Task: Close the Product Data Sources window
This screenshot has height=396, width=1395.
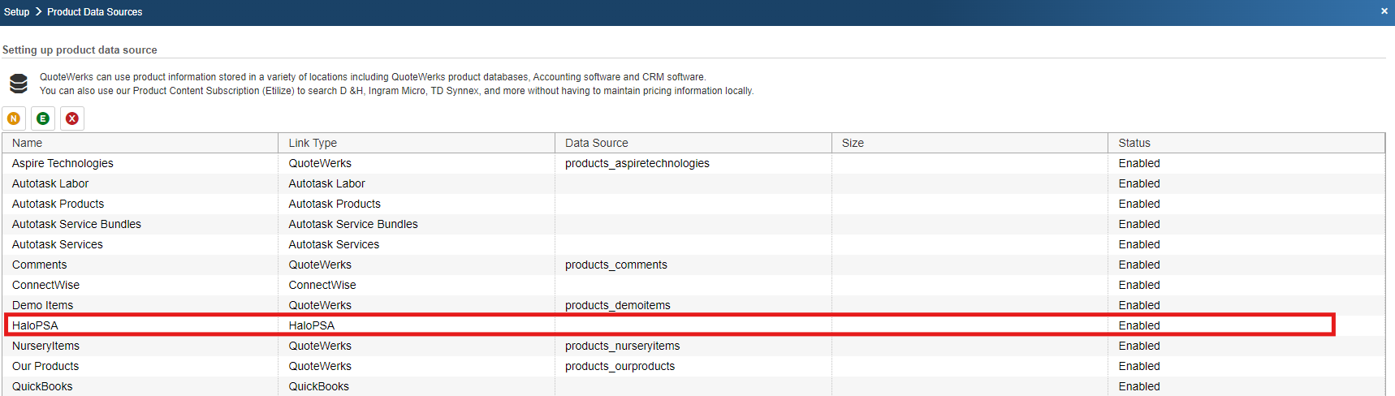Action: (1384, 11)
